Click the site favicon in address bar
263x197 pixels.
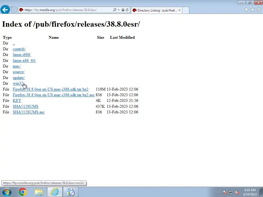21,10
